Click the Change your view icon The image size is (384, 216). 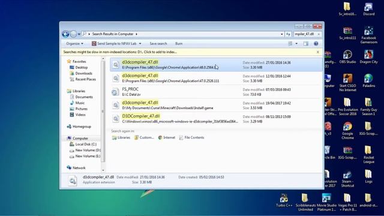tap(290, 44)
